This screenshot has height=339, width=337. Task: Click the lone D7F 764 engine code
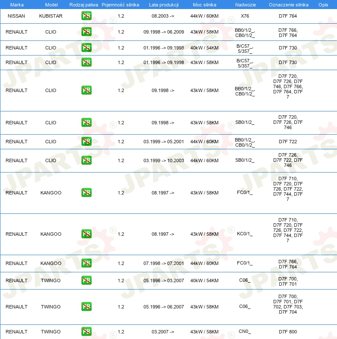(288, 16)
